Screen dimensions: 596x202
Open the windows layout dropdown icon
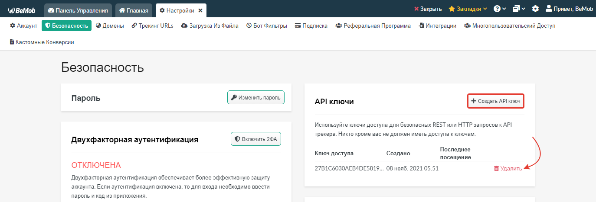click(519, 9)
